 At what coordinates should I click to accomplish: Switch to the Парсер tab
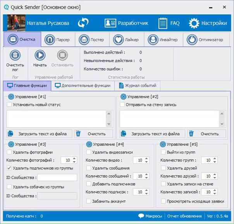(57, 40)
